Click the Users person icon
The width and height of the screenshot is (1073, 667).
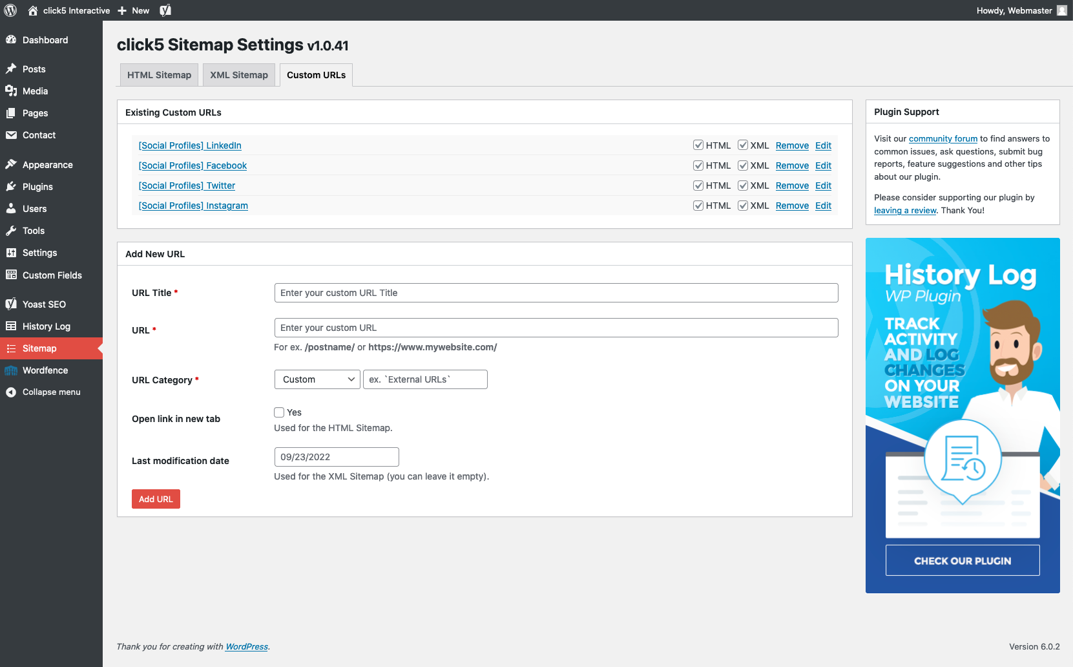[x=11, y=209]
